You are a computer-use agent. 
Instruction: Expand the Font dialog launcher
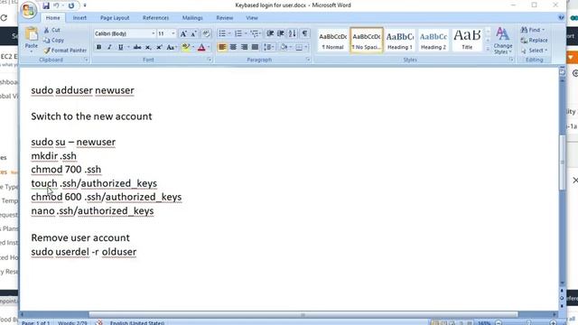coord(210,60)
